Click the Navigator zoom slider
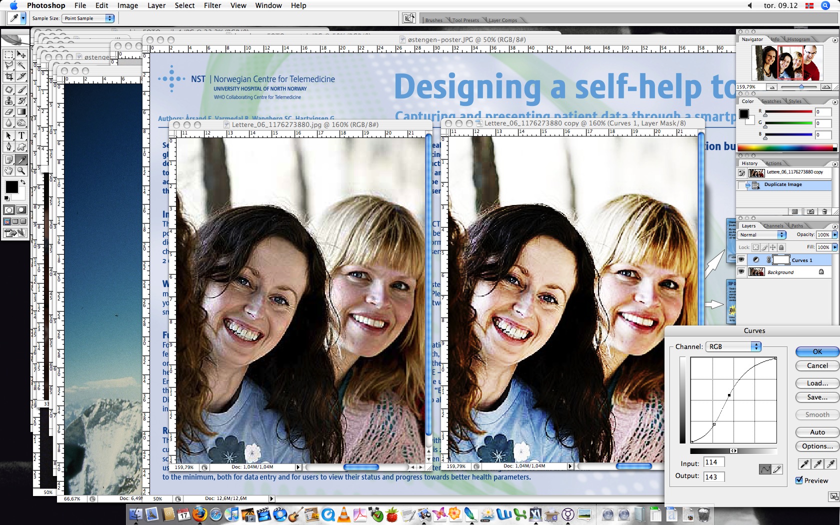This screenshot has width=840, height=525. coord(801,87)
